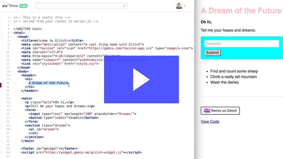Click the highlighted 'A Dream of the Future' code text
Image resolution: width=283 pixels, height=159 pixels.
click(48, 83)
